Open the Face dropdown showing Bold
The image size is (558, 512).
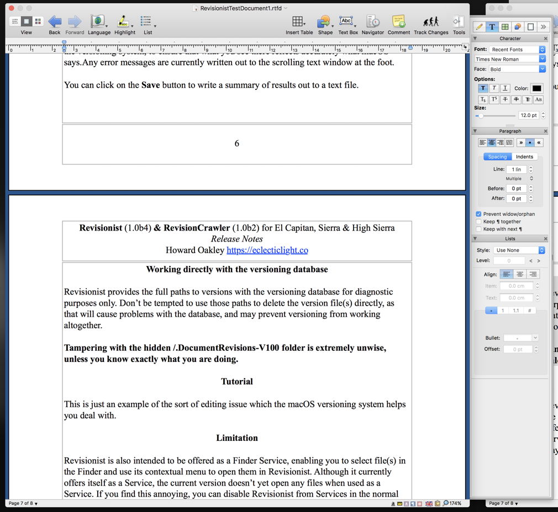pos(517,69)
